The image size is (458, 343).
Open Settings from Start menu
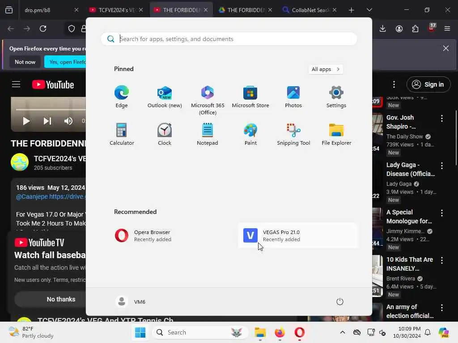point(336,97)
